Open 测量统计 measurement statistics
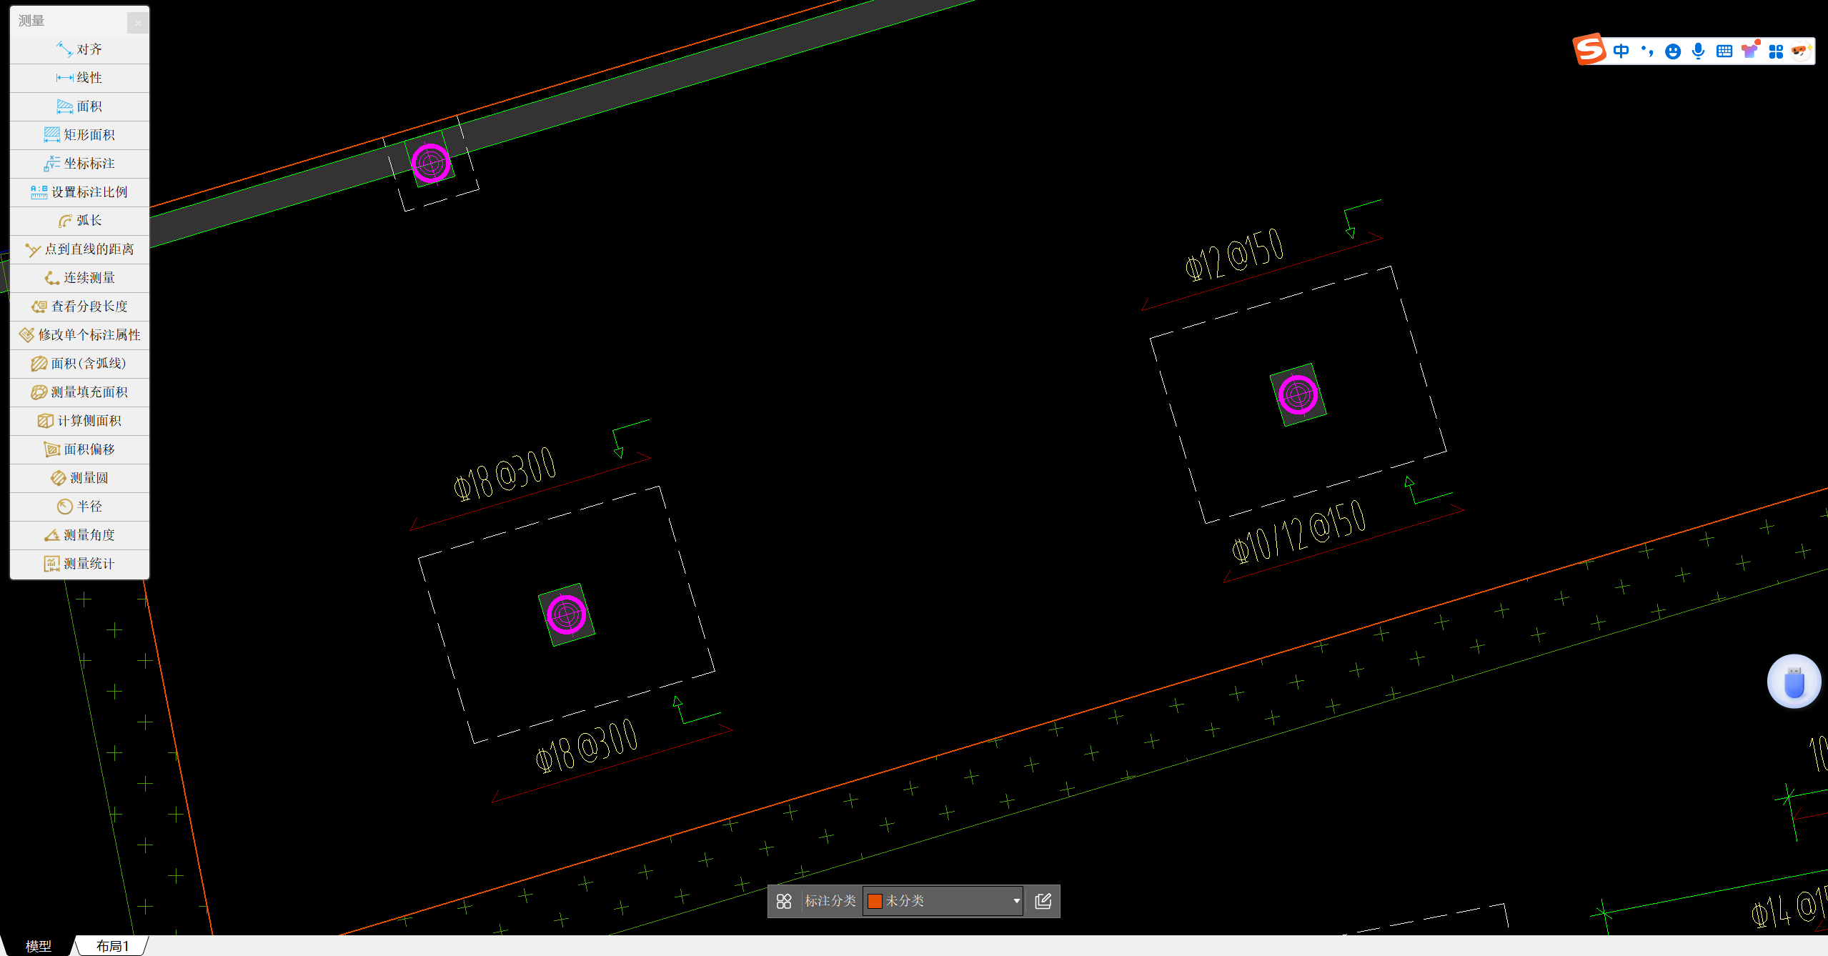Screen dimensions: 1828x956 click(x=79, y=564)
